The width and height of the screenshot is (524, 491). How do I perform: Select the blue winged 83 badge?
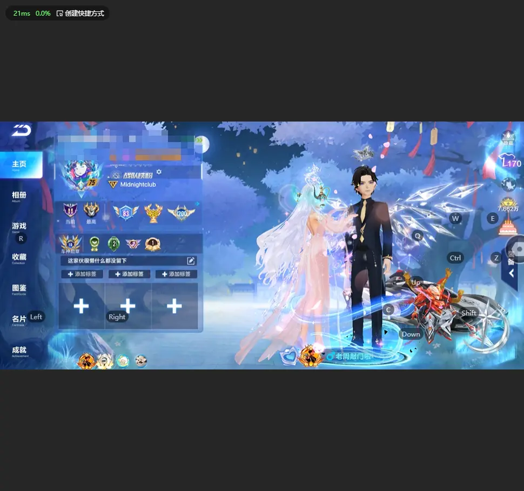click(x=126, y=213)
